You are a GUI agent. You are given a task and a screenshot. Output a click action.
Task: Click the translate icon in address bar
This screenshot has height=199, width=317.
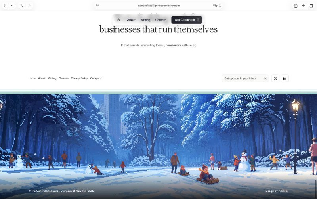215,6
